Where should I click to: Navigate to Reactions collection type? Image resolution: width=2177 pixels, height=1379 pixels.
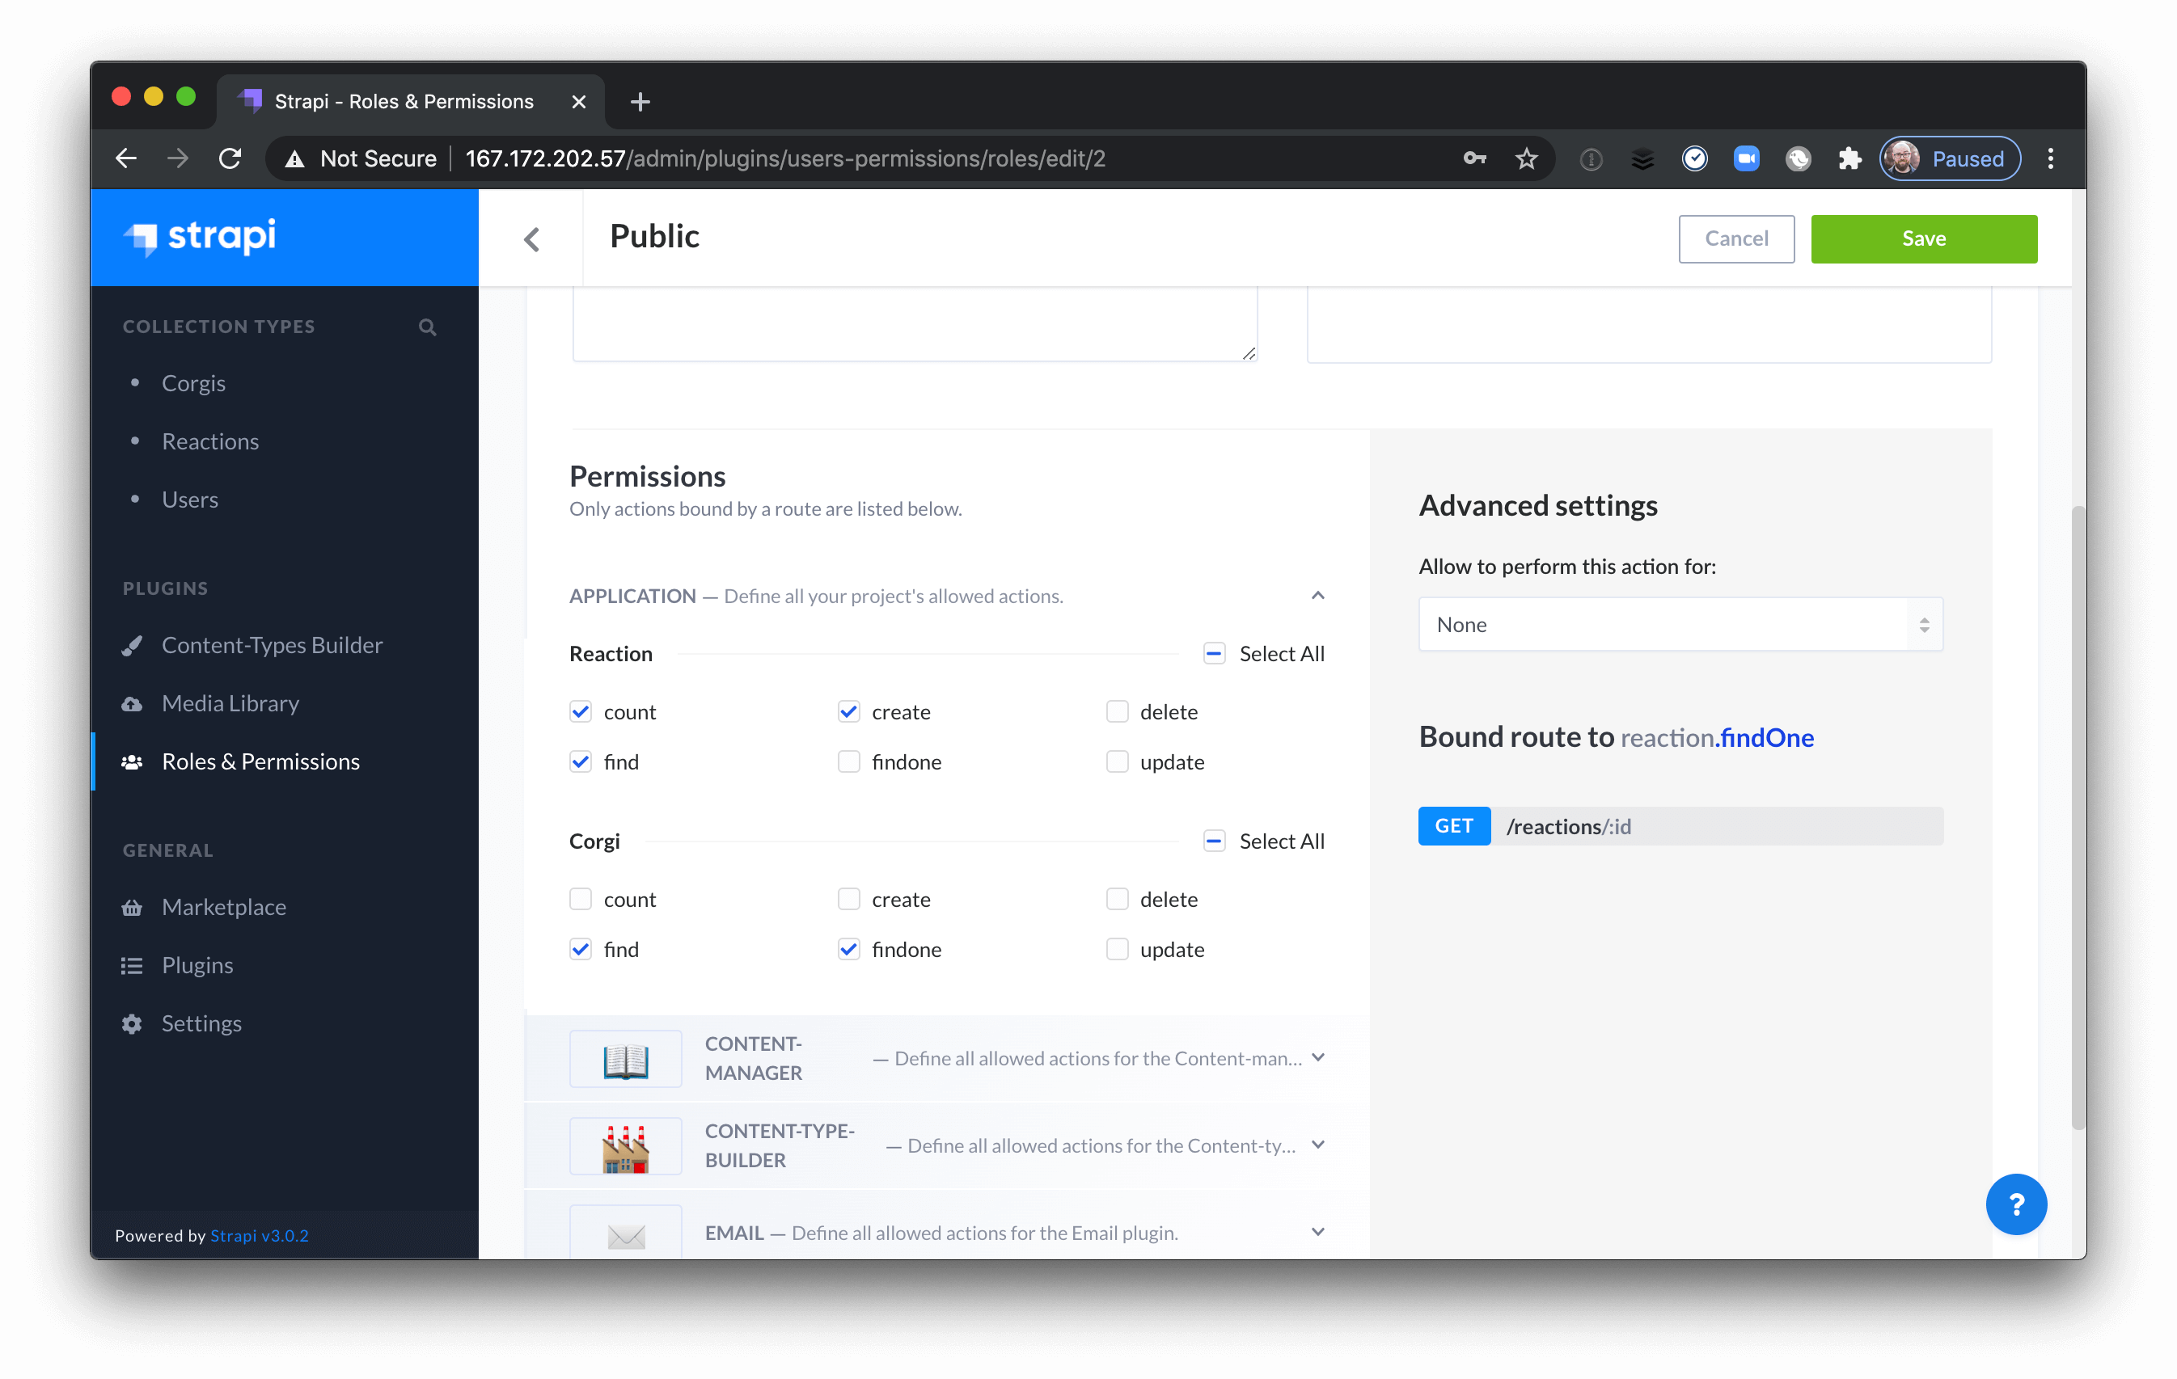[x=211, y=440]
